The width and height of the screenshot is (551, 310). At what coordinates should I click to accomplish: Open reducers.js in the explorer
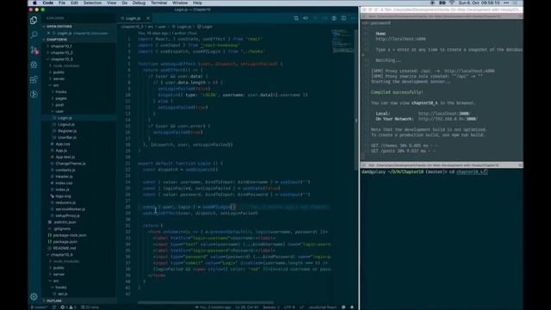point(65,202)
